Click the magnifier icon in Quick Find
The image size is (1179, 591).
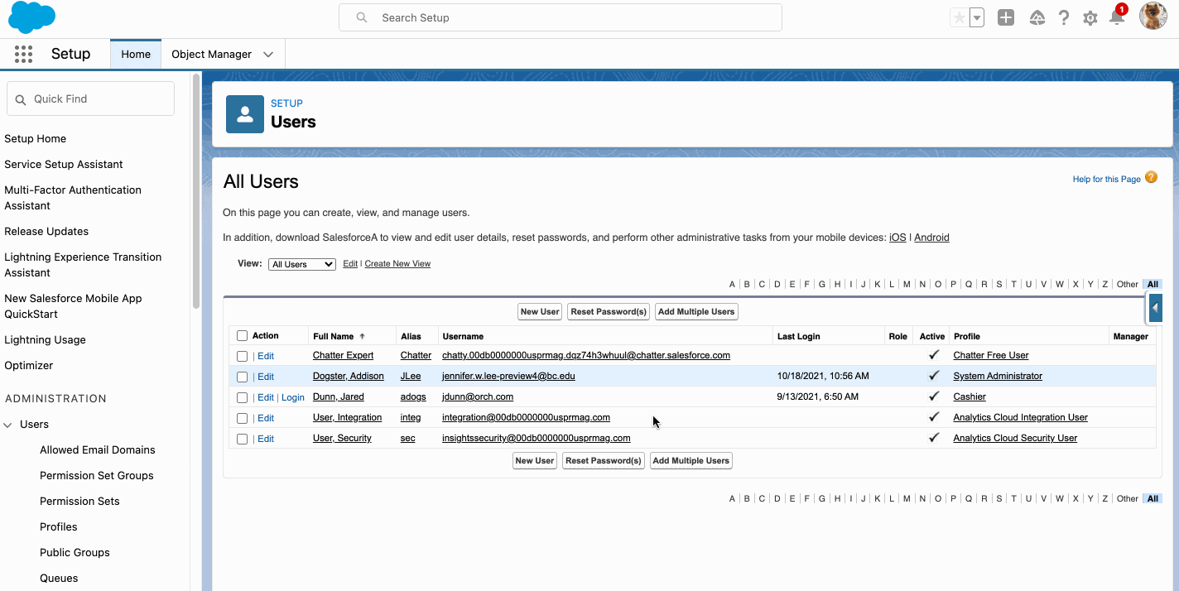tap(21, 99)
